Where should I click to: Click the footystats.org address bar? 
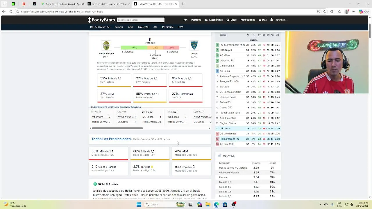[166, 12]
